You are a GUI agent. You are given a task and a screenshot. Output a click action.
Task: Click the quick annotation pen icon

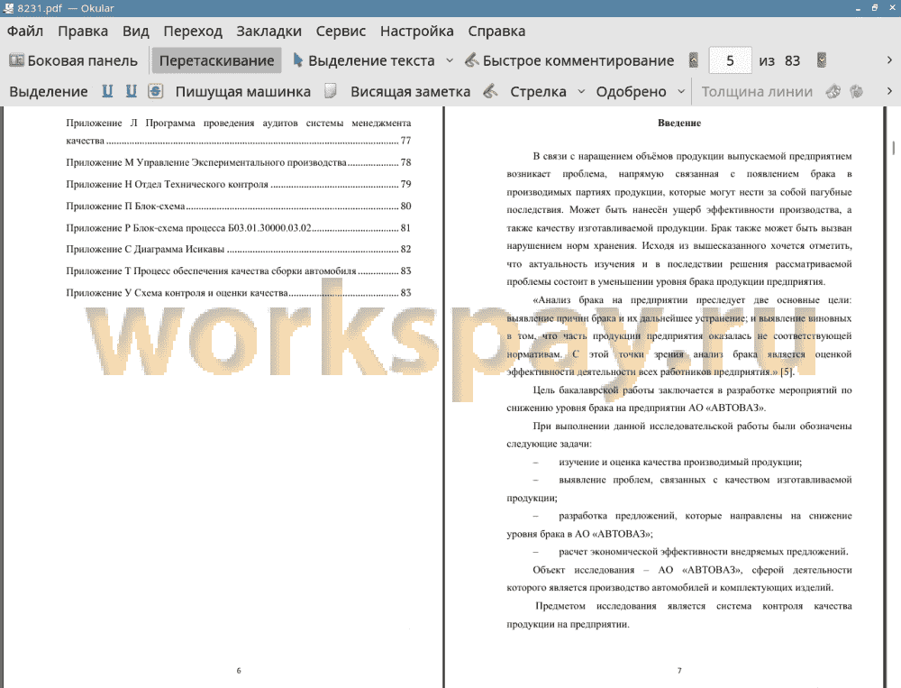pyautogui.click(x=472, y=60)
